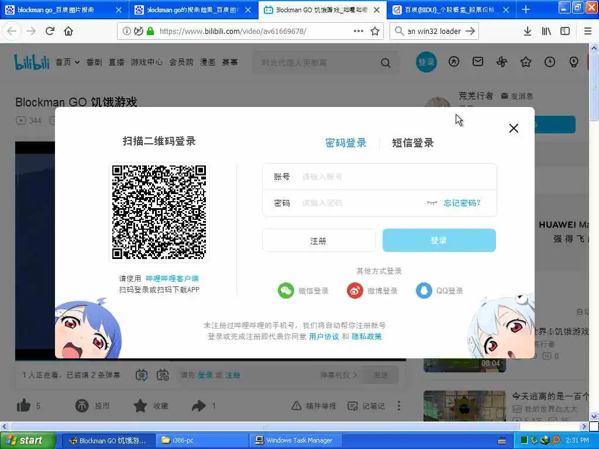The height and width of the screenshot is (449, 599).
Task: View green padlock connection security
Action: [150, 32]
